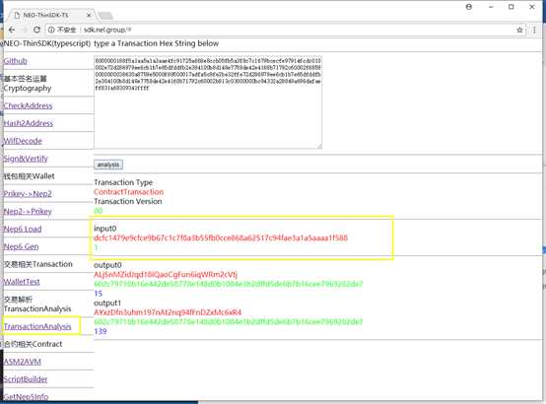Select the input0 transaction hash text

pos(221,237)
